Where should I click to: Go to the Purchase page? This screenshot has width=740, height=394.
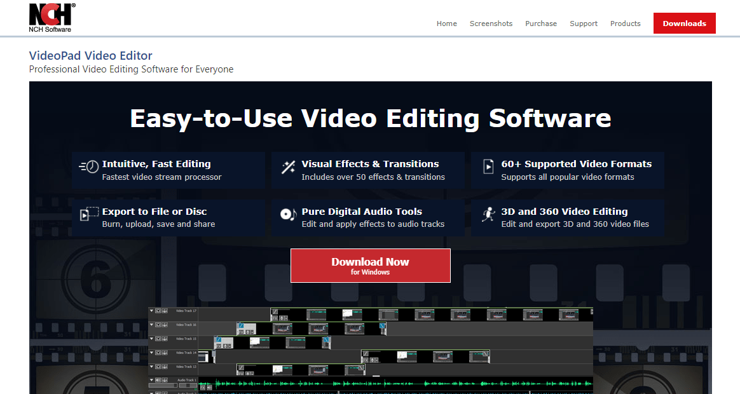tap(541, 24)
